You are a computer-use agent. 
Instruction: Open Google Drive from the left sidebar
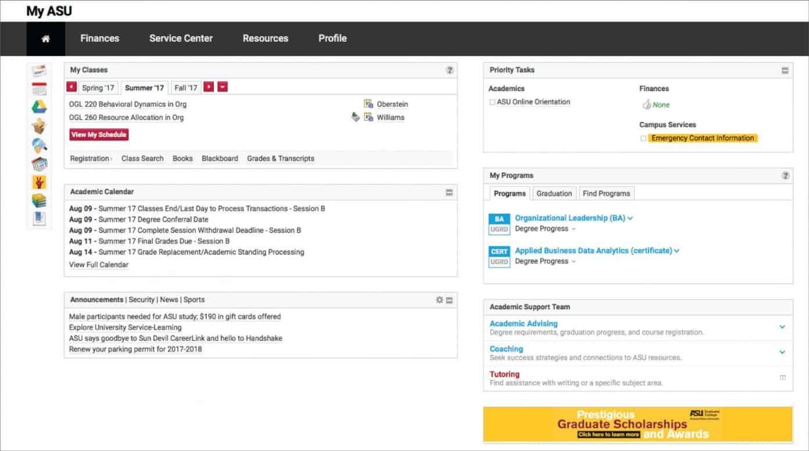click(38, 106)
